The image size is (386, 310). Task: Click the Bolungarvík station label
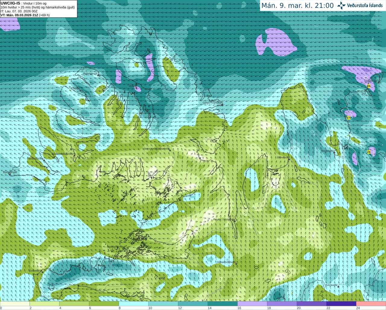(x=90, y=73)
